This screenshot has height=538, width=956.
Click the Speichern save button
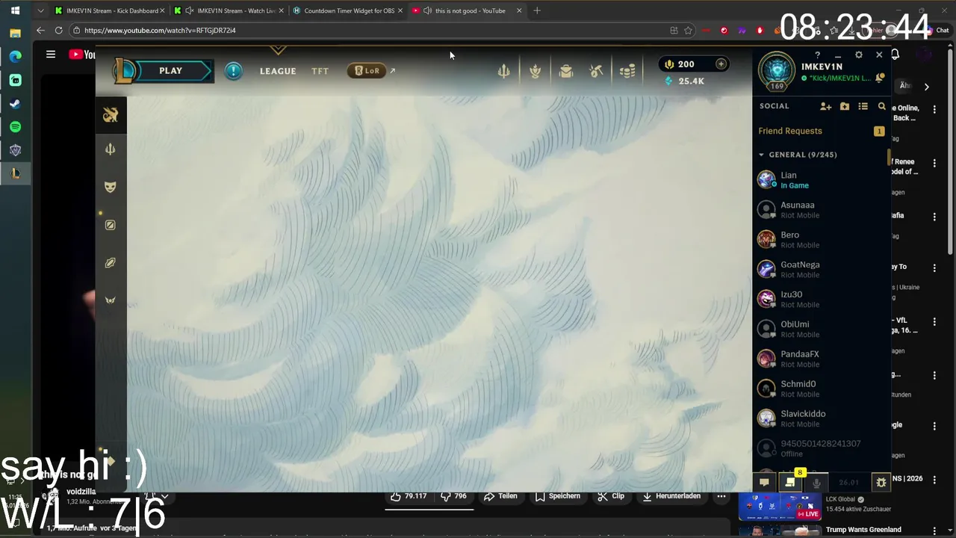[558, 496]
